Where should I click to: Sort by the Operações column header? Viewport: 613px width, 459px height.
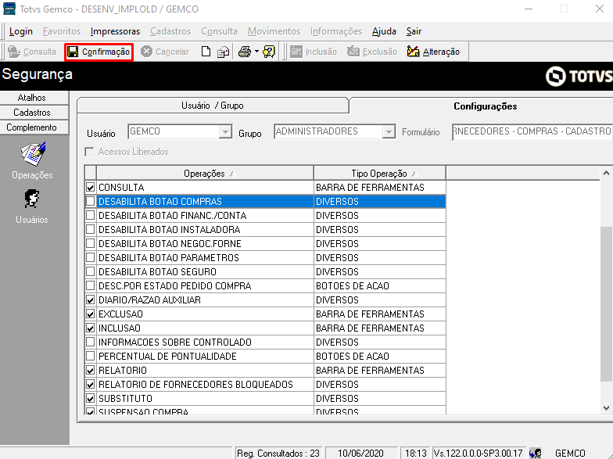[205, 174]
